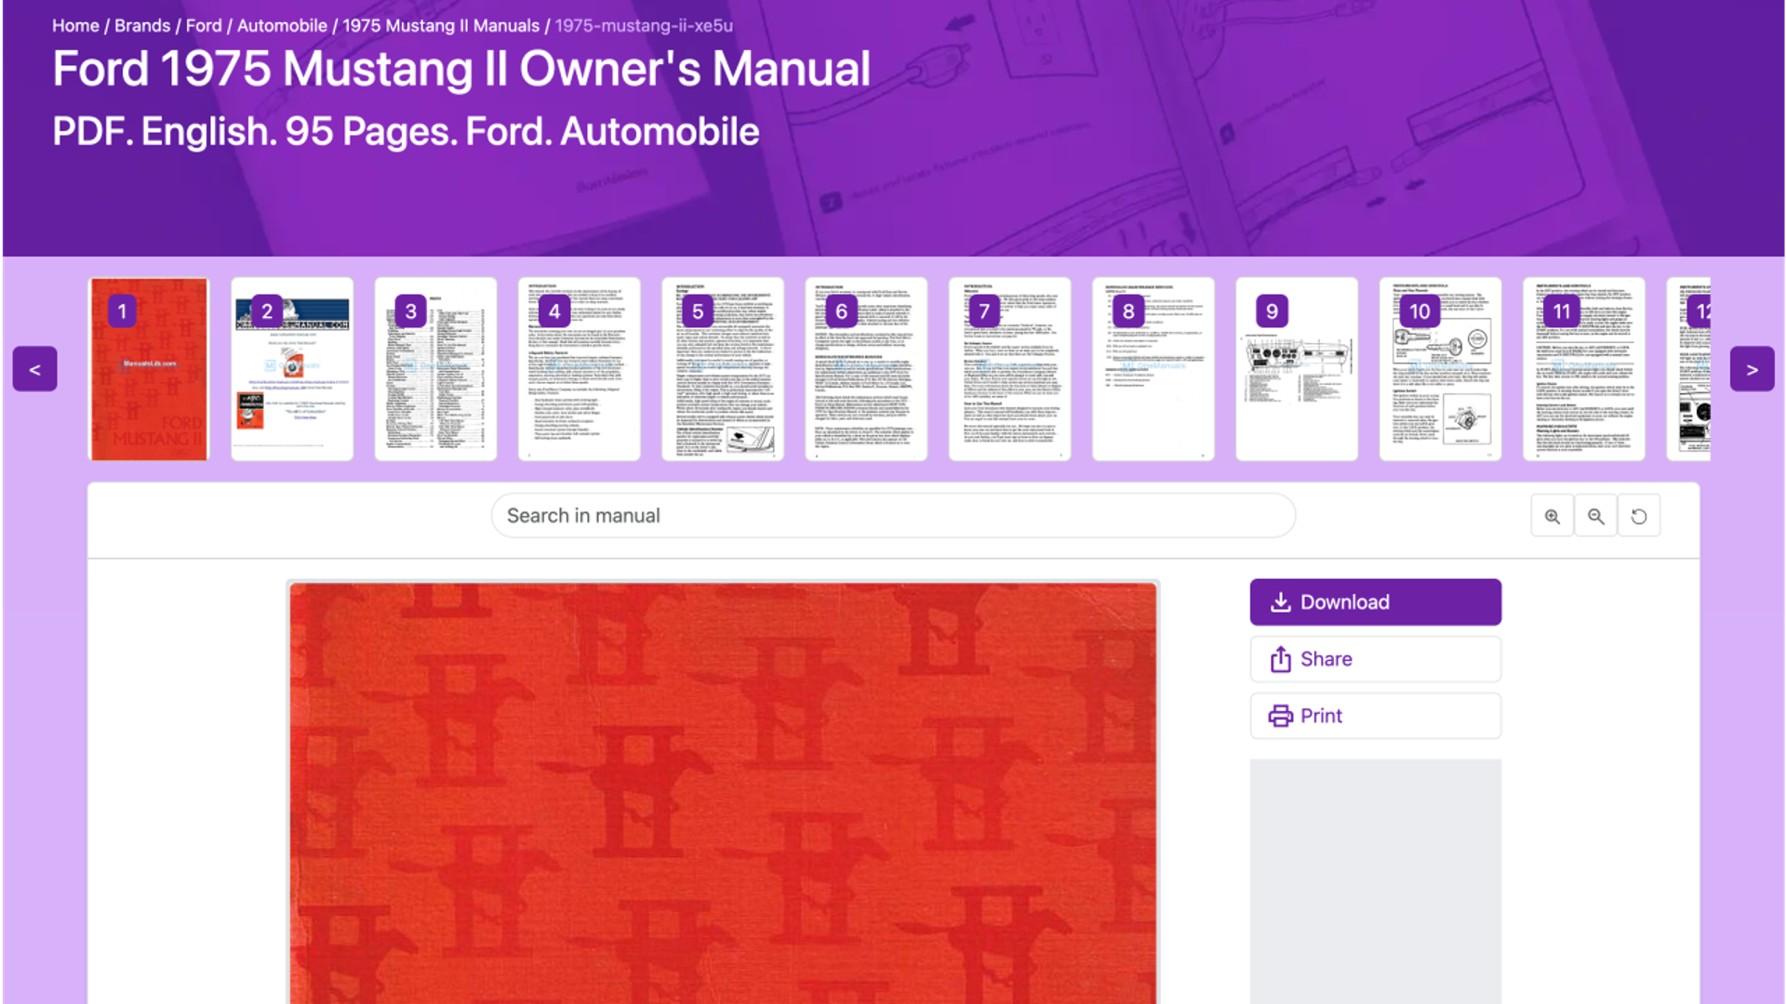Viewport: 1786px width, 1004px height.
Task: Open 1975 Mustang II Manuals breadcrumb
Action: tap(441, 26)
